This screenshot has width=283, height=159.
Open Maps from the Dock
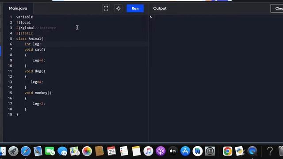75,151
